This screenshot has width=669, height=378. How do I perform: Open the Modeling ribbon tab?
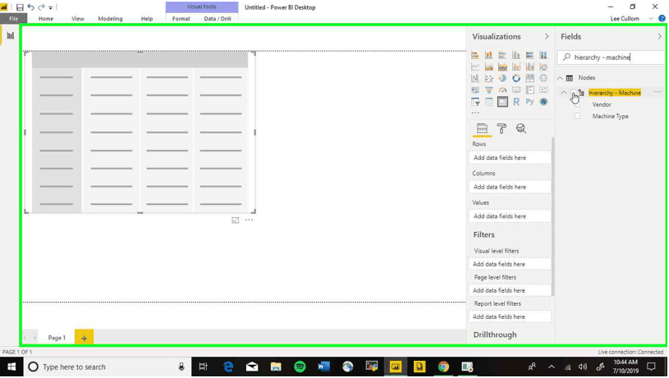(110, 18)
